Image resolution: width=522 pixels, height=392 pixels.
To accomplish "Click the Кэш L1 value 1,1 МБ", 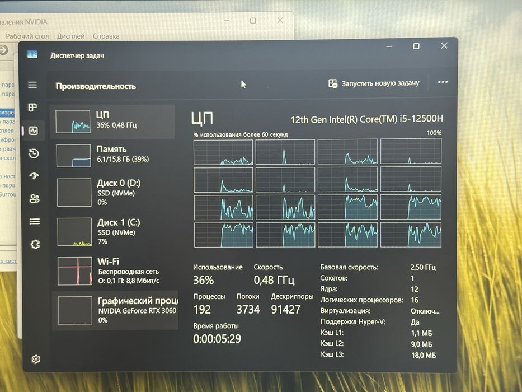I will pyautogui.click(x=422, y=333).
